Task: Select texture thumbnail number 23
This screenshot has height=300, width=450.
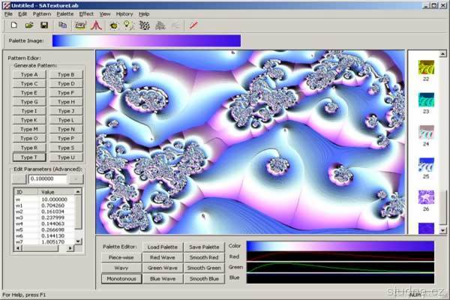Action: pyautogui.click(x=426, y=100)
